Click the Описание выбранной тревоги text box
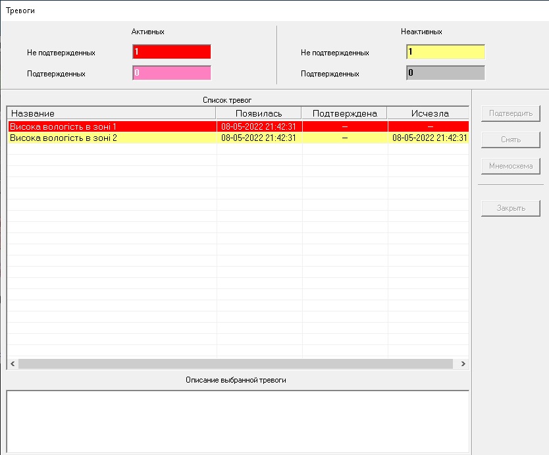This screenshot has width=549, height=455. point(238,421)
